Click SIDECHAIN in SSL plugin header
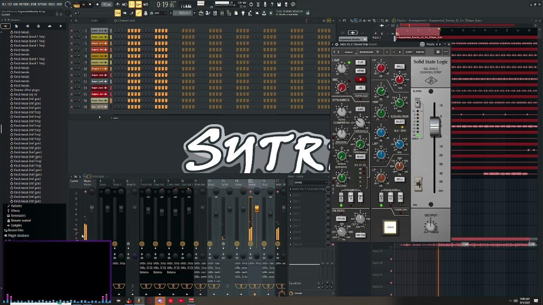The image size is (543, 305). click(x=366, y=52)
